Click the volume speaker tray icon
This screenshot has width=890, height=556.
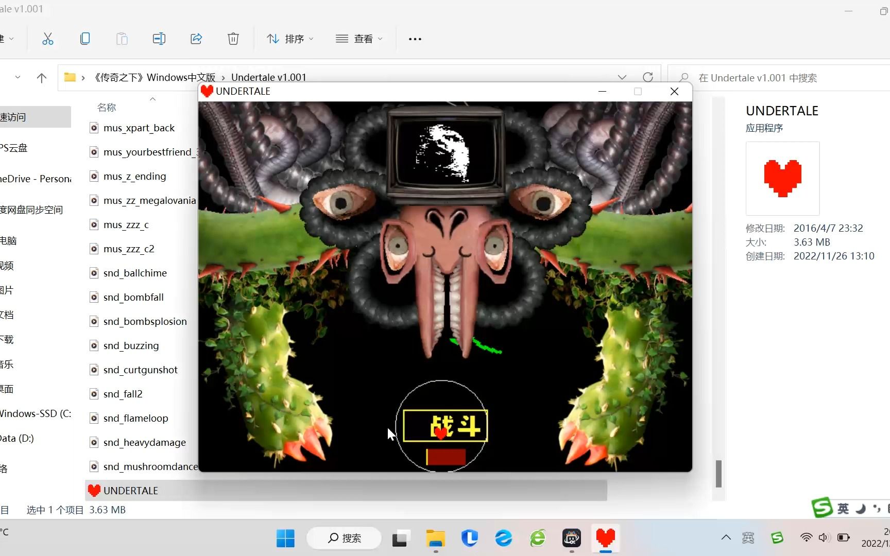(824, 537)
